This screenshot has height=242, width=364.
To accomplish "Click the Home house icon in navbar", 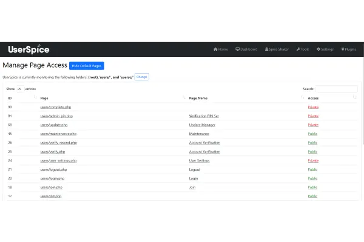I will tap(216, 50).
